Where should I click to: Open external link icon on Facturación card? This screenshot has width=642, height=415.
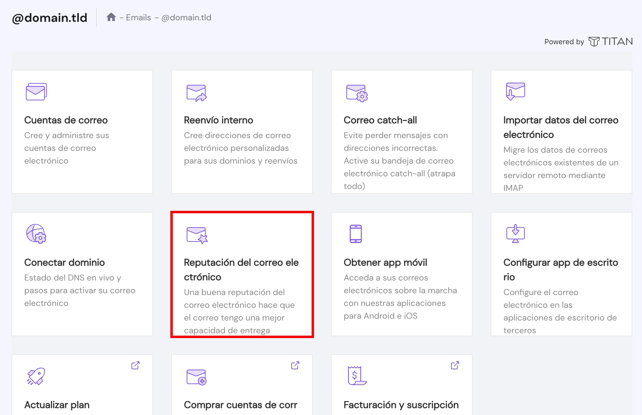(x=455, y=365)
